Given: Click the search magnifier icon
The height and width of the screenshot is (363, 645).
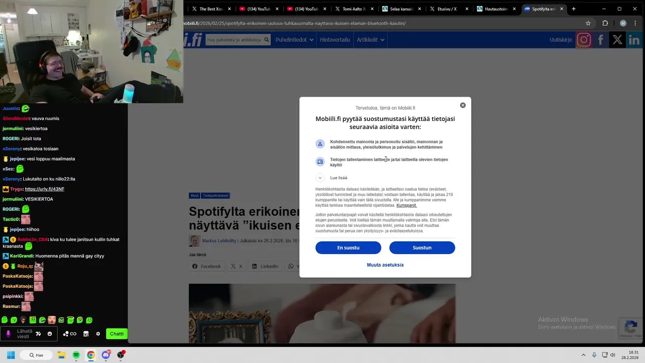Looking at the screenshot, I should (x=267, y=40).
